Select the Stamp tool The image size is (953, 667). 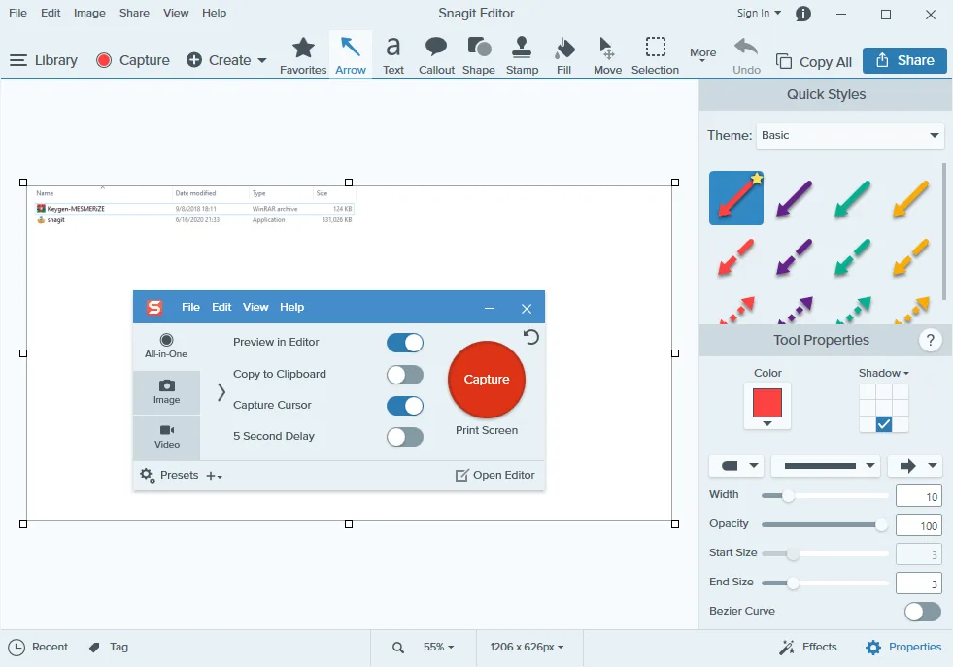(x=522, y=55)
